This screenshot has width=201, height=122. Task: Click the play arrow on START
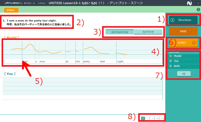(x=194, y=43)
